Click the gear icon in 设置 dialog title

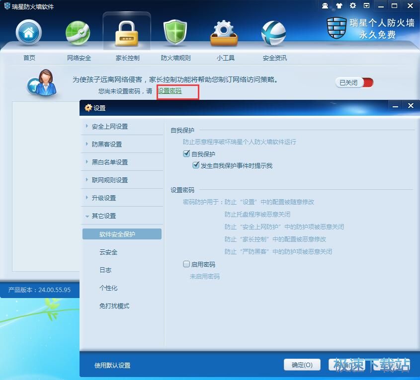[x=88, y=108]
